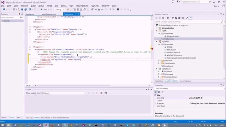
Task: Expand the VisualInstaller folder
Action: point(159,64)
